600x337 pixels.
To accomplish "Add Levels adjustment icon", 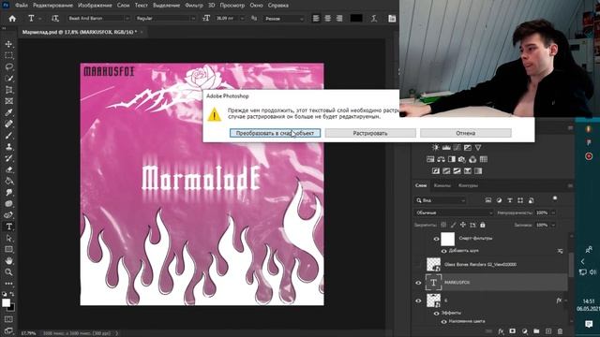I will tap(446, 148).
